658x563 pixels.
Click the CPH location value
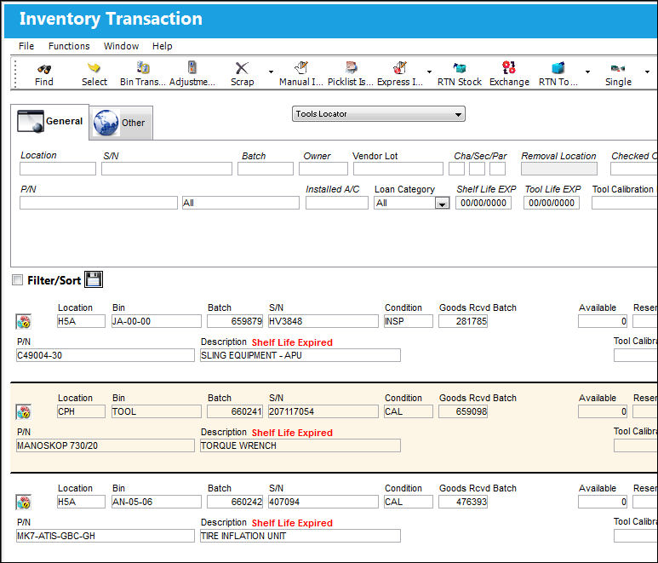81,411
